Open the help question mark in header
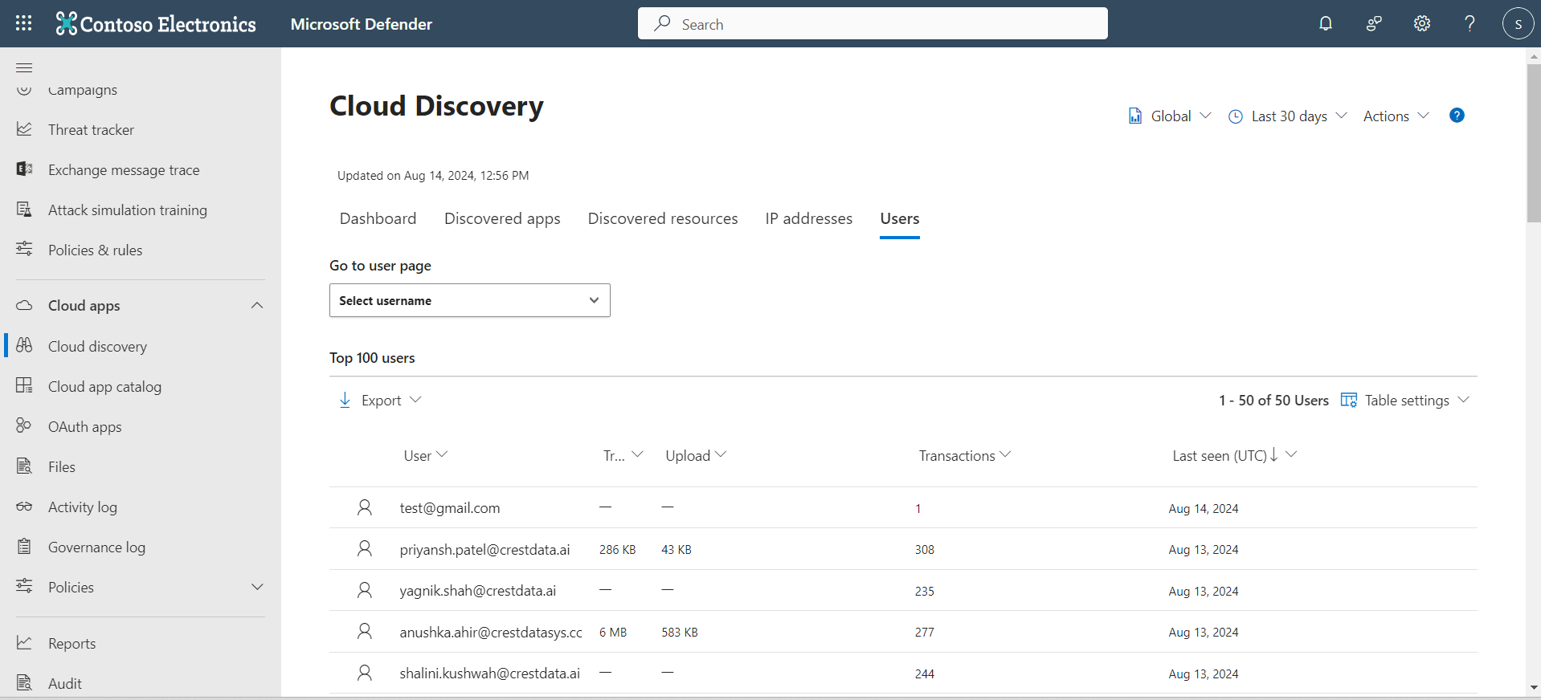The width and height of the screenshot is (1541, 700). coord(1469,23)
